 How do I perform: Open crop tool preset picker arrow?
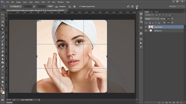coord(7,6)
